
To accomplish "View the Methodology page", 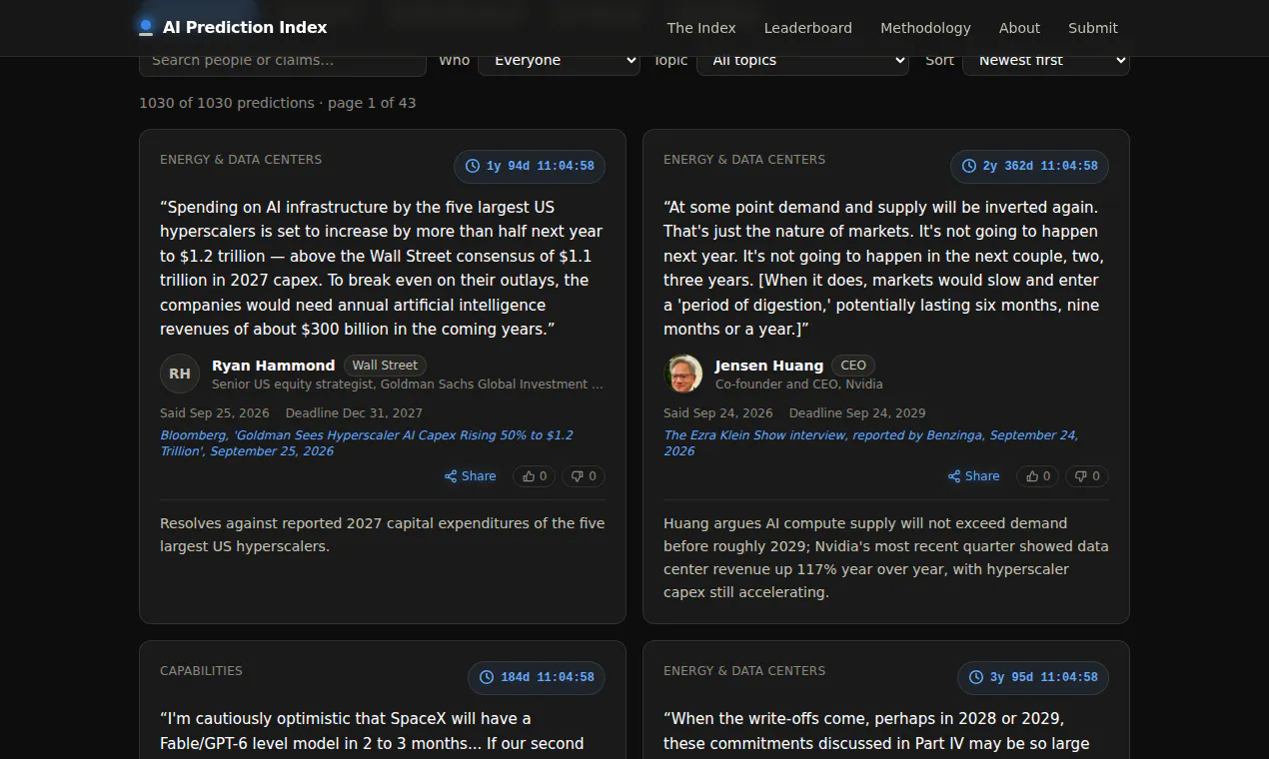I will (925, 28).
